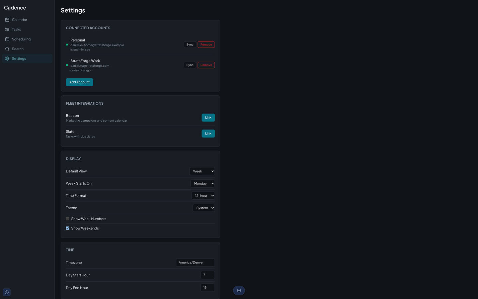Click the Add Account button

79,82
